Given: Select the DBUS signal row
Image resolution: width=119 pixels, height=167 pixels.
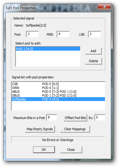Looking at the screenshot, I should point(58,95).
